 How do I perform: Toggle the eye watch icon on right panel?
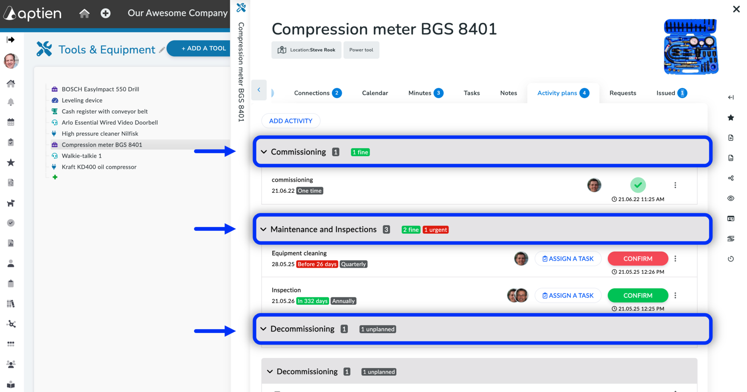(x=731, y=198)
